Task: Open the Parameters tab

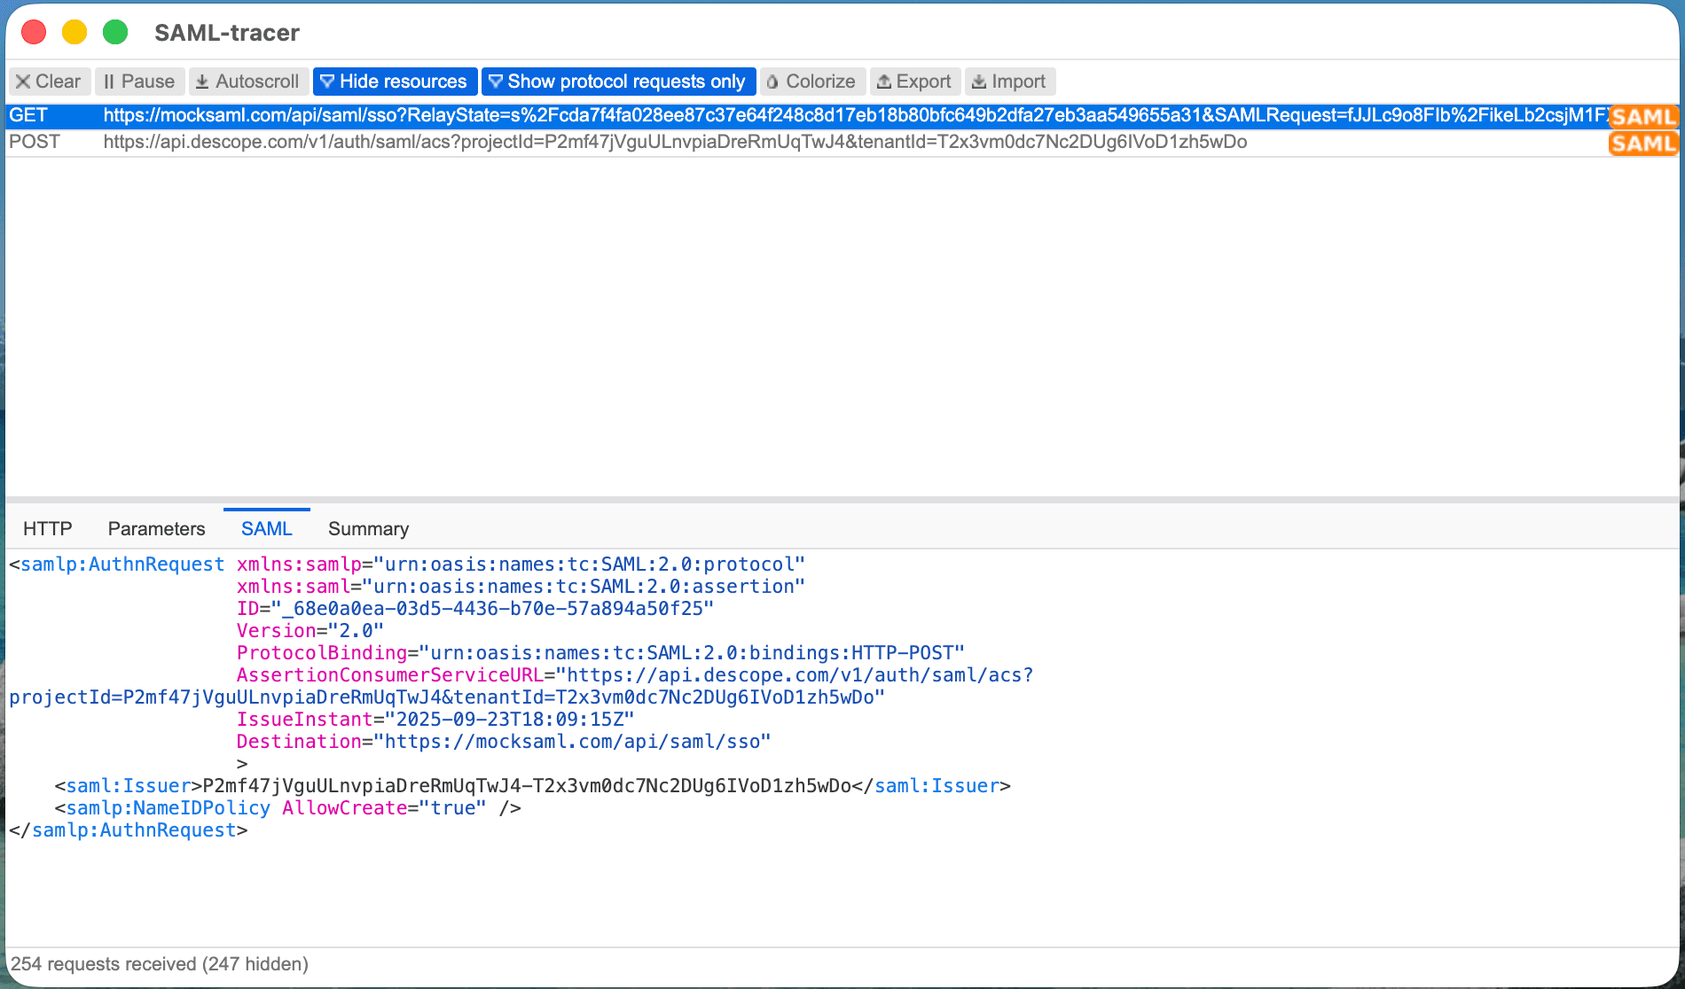Action: [156, 528]
